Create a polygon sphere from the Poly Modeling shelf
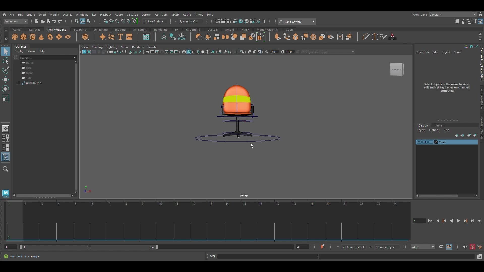 pyautogui.click(x=15, y=37)
